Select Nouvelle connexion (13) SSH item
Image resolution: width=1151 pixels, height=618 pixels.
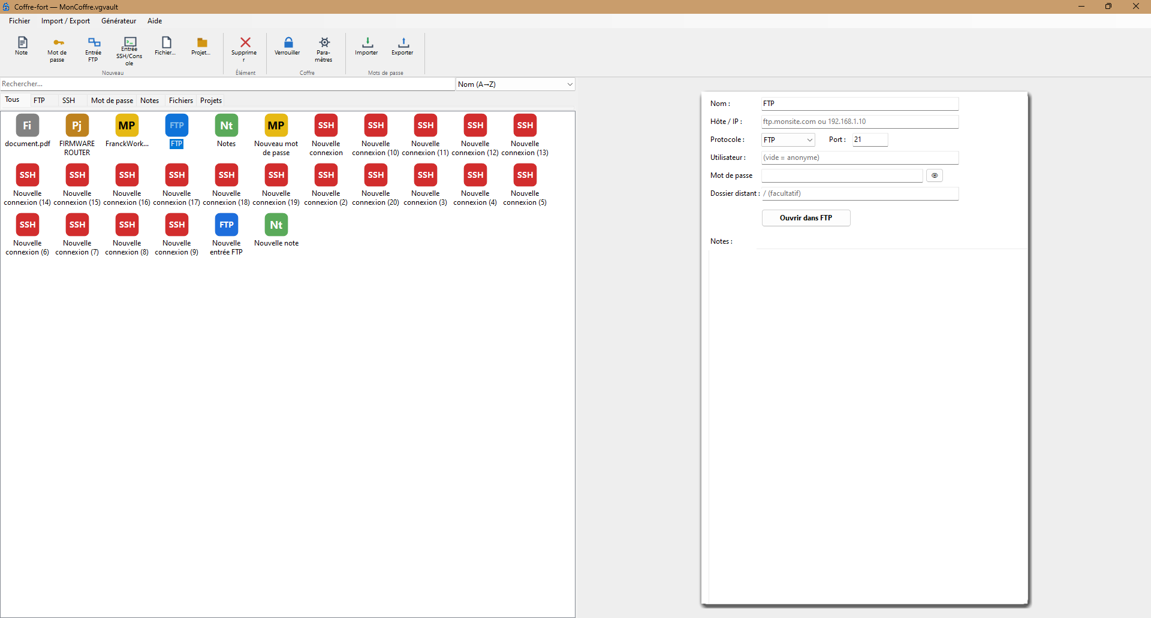[x=525, y=135]
